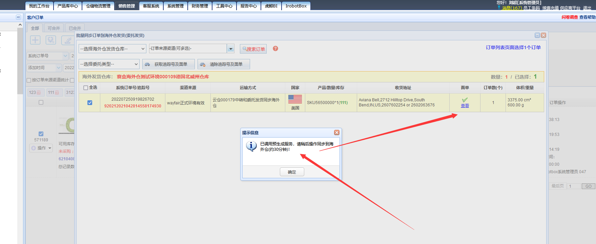Click the 问卷调查 link

[570, 17]
